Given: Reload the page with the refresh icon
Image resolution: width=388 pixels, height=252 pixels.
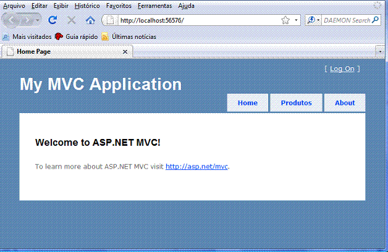Looking at the screenshot, I should tap(53, 20).
